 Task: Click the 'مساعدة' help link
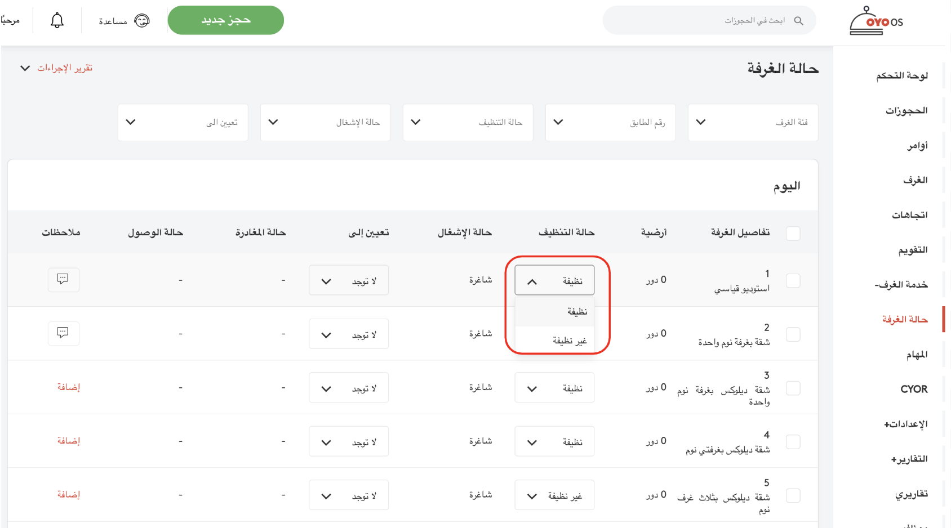(113, 21)
